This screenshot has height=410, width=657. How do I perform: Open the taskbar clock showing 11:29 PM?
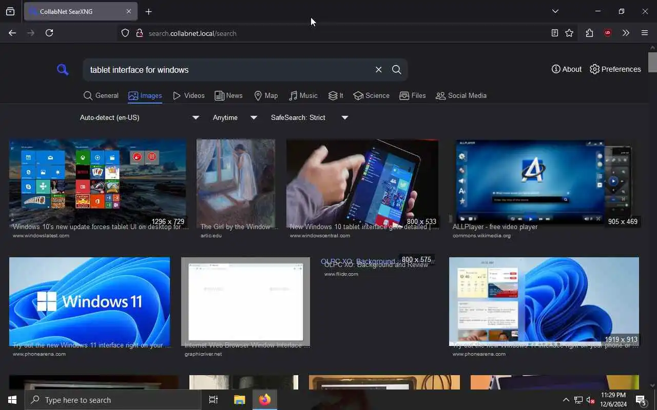(614, 400)
